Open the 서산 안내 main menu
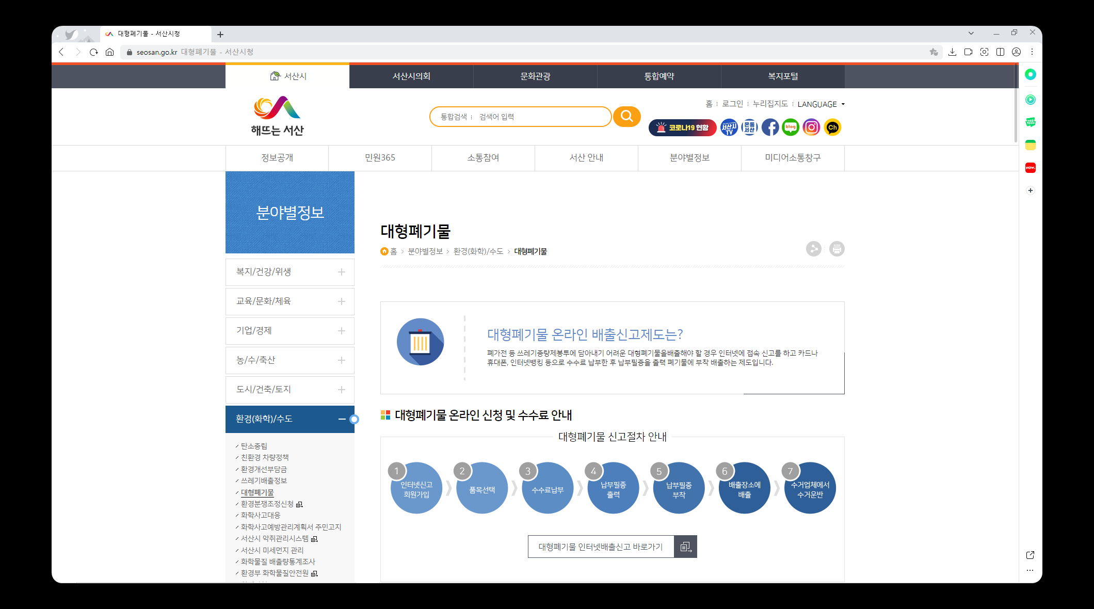Viewport: 1094px width, 609px height. (586, 158)
